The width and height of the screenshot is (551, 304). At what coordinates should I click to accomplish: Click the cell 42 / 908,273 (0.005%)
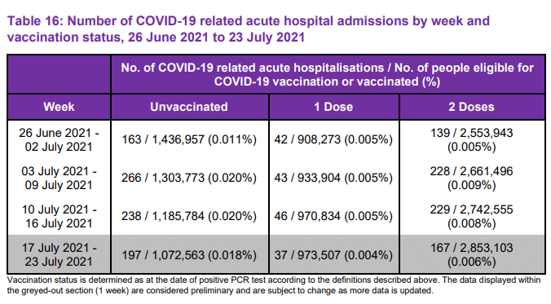click(x=333, y=139)
